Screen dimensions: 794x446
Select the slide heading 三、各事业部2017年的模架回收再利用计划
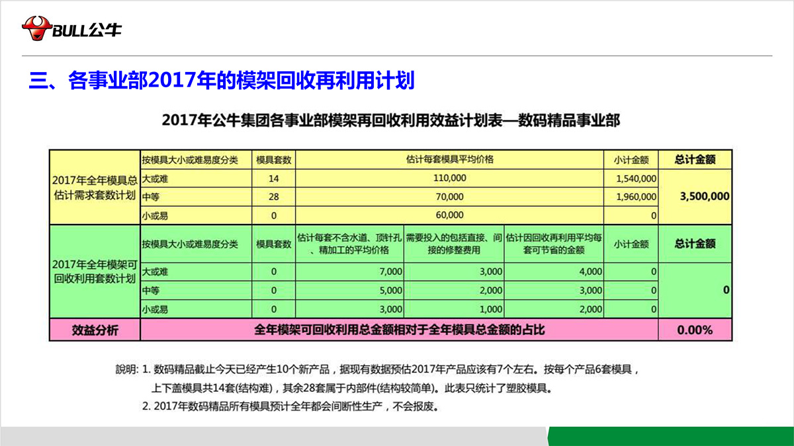(x=222, y=81)
